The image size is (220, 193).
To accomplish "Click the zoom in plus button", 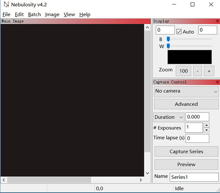I will (x=209, y=71).
